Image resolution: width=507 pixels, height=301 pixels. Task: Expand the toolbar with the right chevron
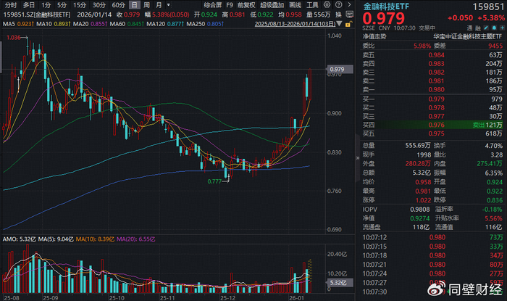[x=349, y=5]
